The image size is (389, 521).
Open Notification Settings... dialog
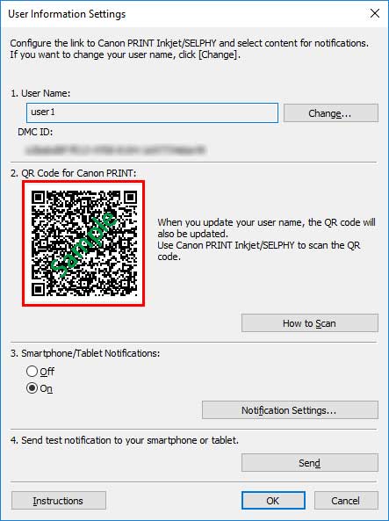tap(290, 410)
